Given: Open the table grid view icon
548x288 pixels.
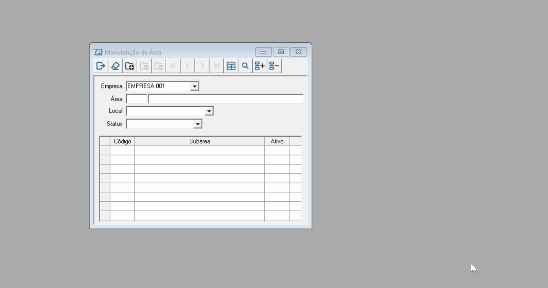Looking at the screenshot, I should 231,66.
